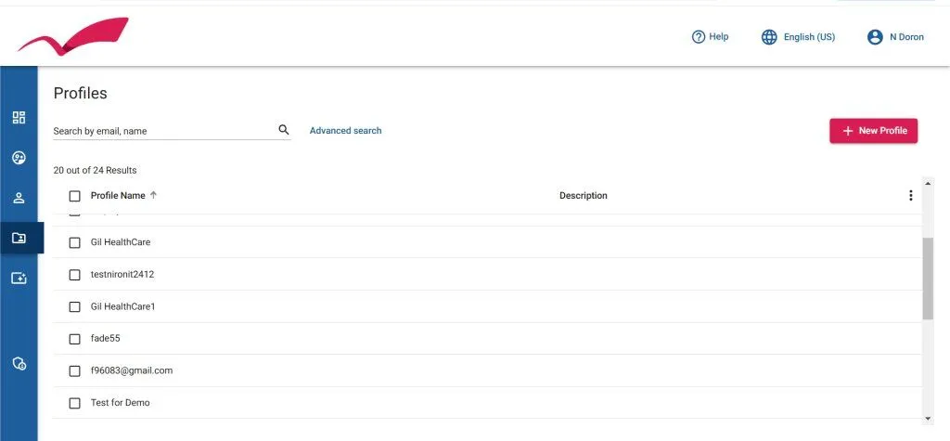Click the Search by email, name field
The image size is (950, 441).
click(x=162, y=131)
